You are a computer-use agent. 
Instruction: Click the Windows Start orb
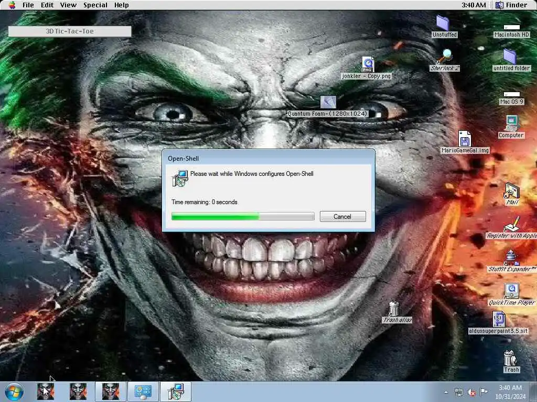14,392
